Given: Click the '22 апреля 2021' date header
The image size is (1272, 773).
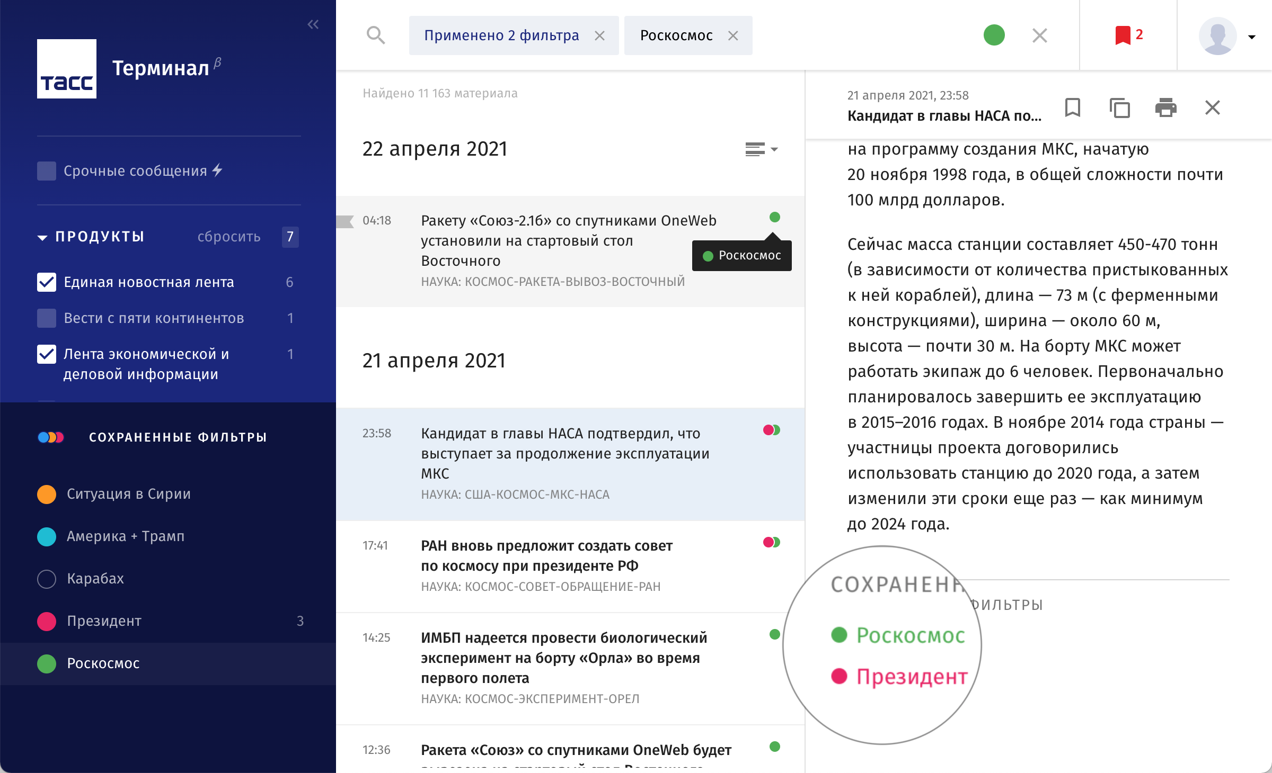Looking at the screenshot, I should (x=435, y=149).
